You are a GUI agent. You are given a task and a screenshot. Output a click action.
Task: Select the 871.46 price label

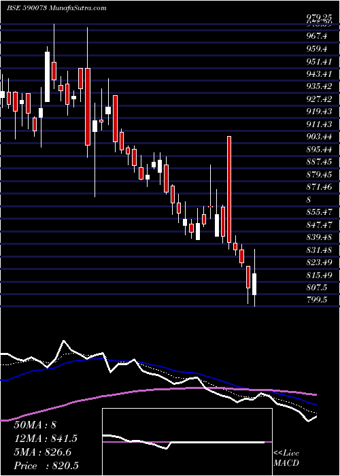(x=319, y=187)
